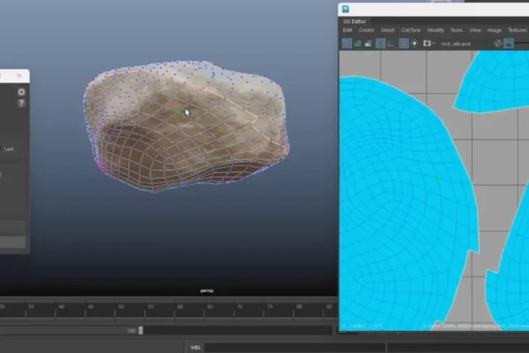The image size is (529, 353).
Task: Open the Modify menu in UV Editor
Action: click(x=436, y=30)
